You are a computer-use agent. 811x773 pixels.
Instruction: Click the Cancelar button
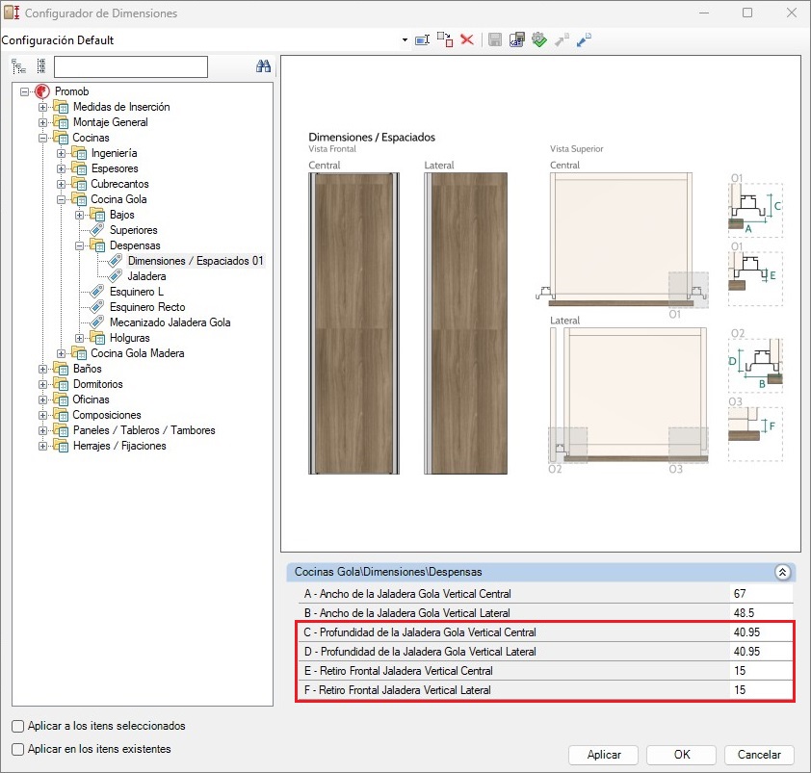759,755
